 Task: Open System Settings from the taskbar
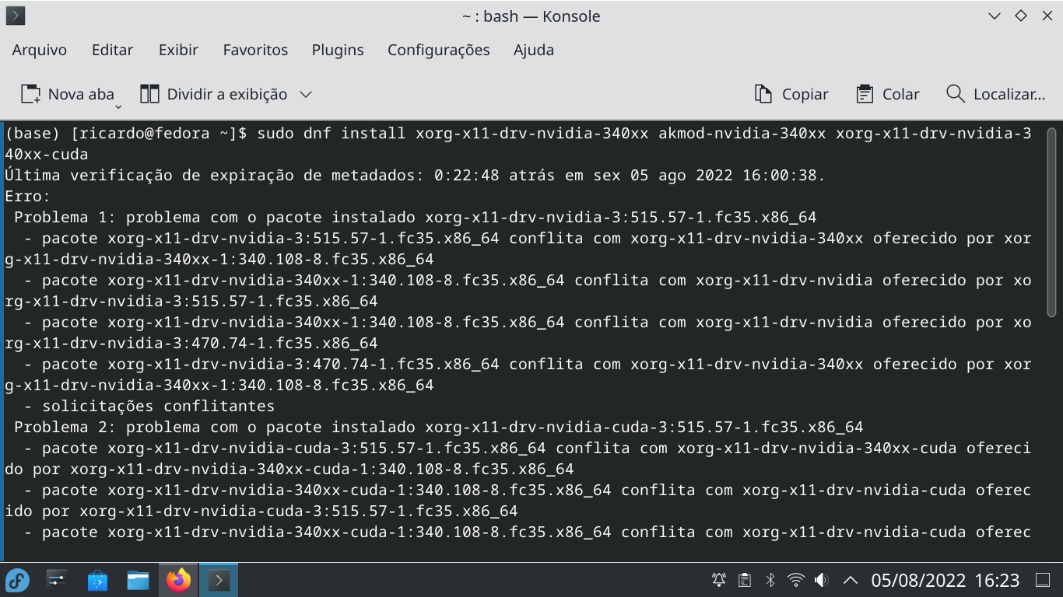tap(58, 580)
